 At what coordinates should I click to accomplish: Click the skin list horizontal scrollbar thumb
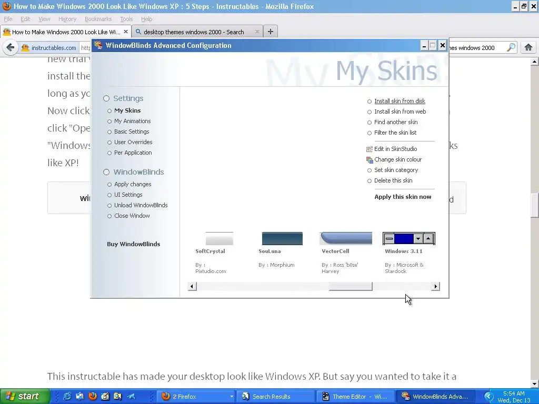point(351,286)
